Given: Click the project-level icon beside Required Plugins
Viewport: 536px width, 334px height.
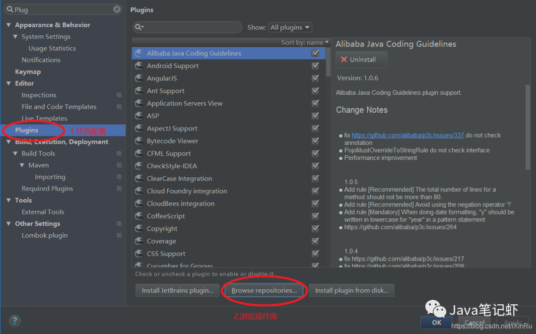Looking at the screenshot, I should pos(119,189).
